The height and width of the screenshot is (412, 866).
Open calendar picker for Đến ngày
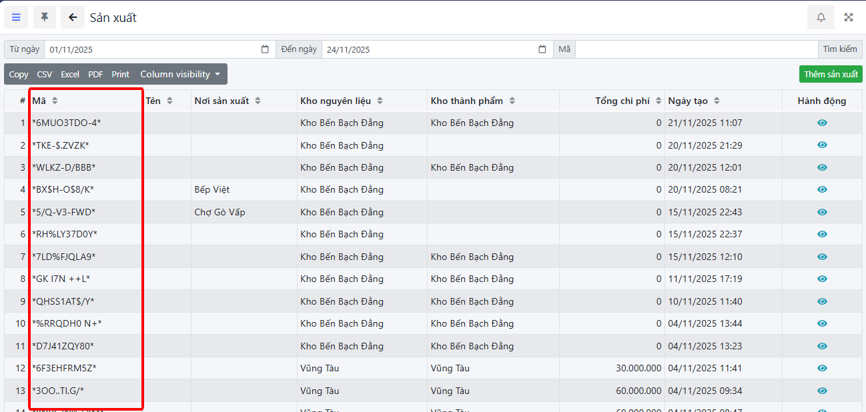pos(542,49)
